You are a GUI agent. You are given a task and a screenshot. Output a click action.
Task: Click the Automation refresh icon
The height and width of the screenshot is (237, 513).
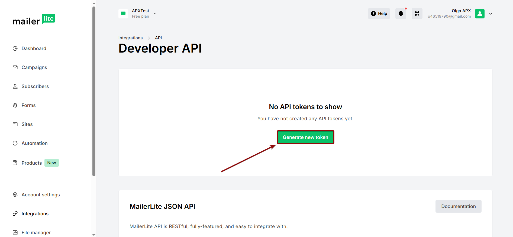(15, 143)
